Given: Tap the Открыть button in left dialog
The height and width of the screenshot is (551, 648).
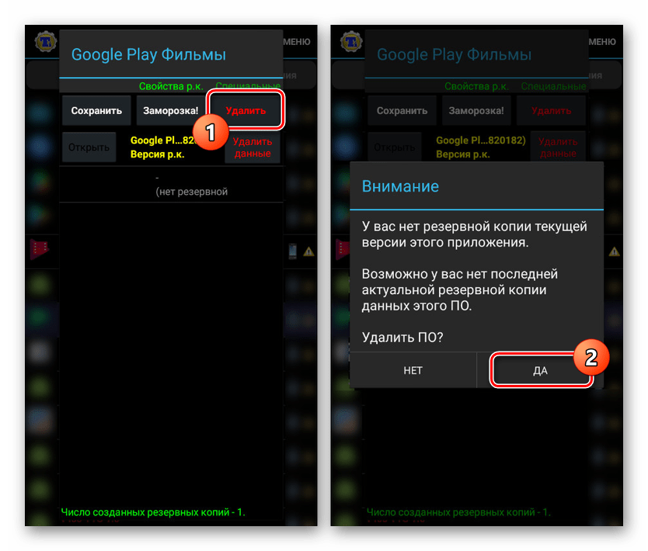Looking at the screenshot, I should coord(89,147).
